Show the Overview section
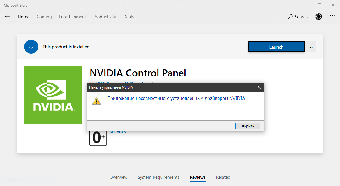The height and width of the screenshot is (186, 340). (x=118, y=177)
